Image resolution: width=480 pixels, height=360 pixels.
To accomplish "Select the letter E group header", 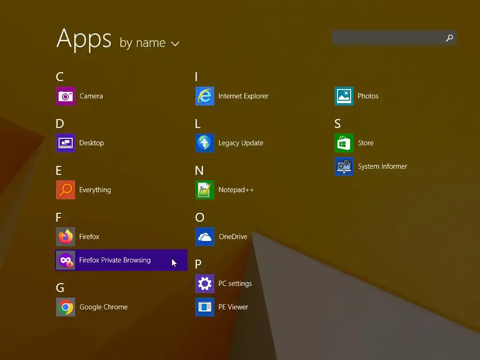I will [x=59, y=171].
